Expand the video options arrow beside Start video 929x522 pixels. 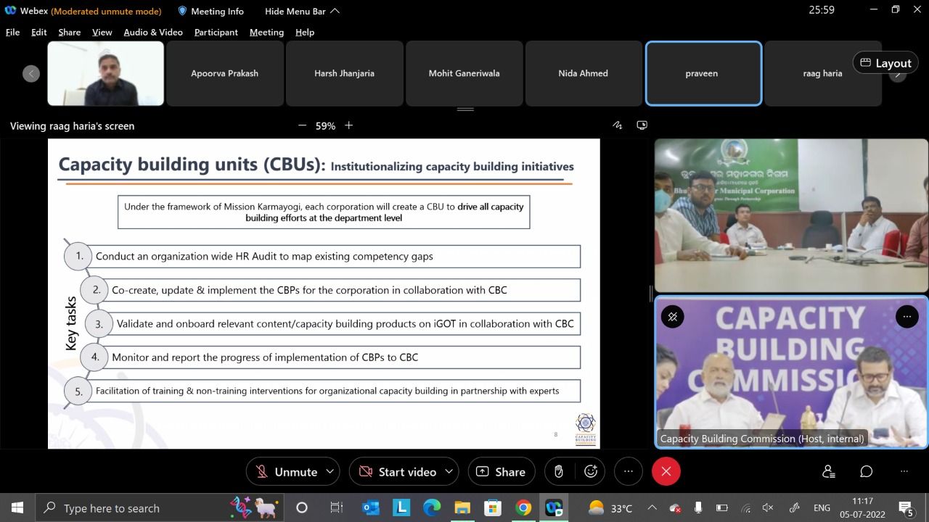pyautogui.click(x=449, y=471)
